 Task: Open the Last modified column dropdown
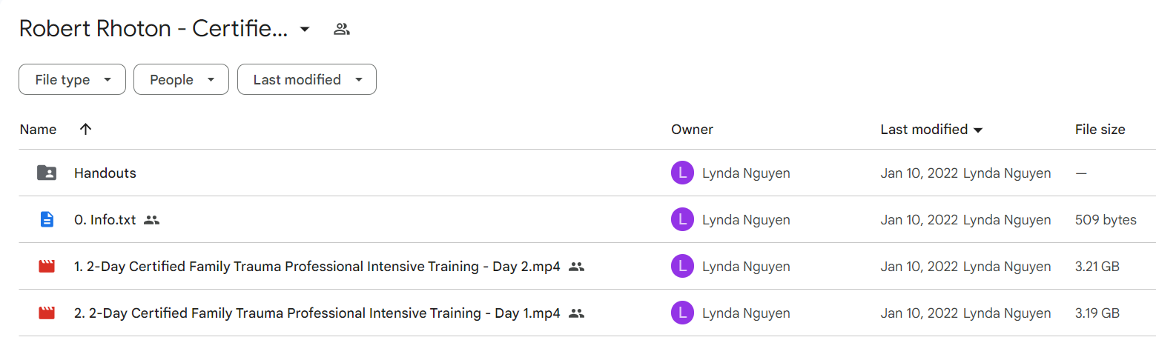tap(978, 130)
